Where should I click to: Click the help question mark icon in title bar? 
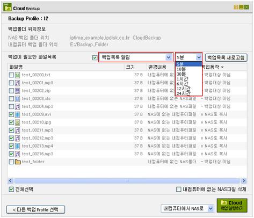pos(236,7)
